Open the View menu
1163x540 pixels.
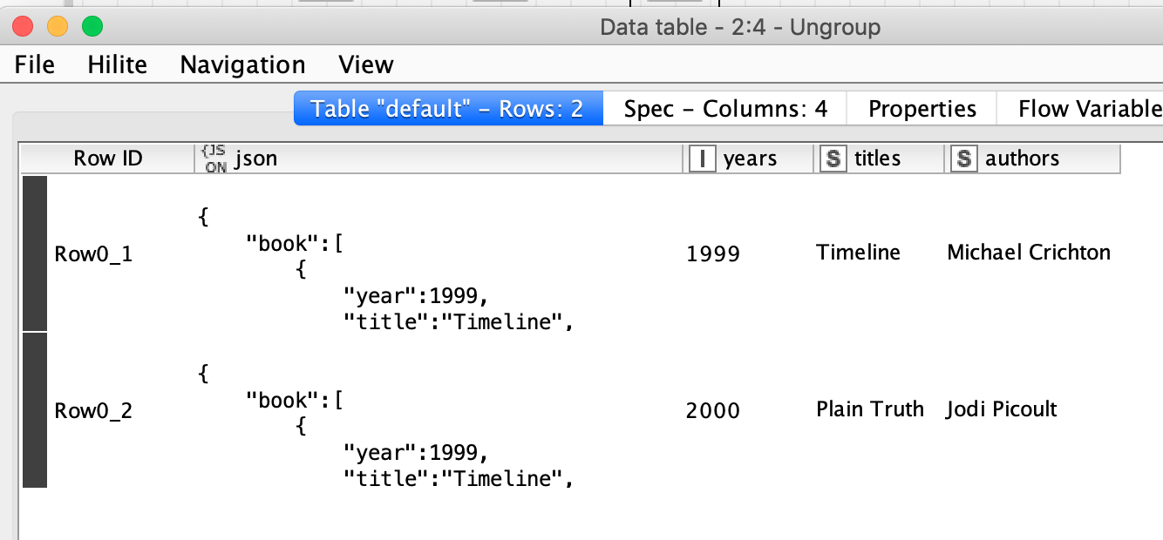tap(366, 64)
